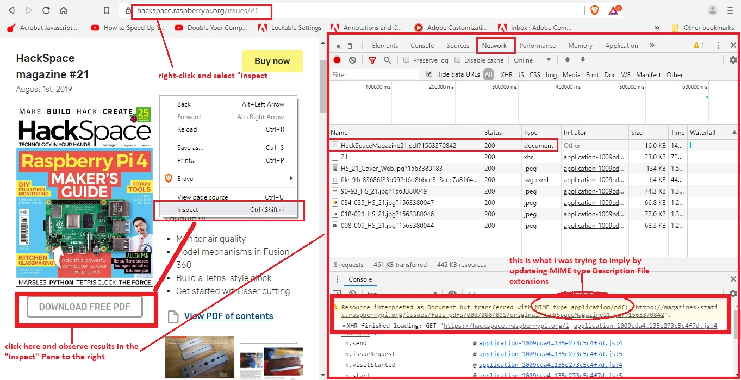Uncheck the Hide data URLs checkbox
The width and height of the screenshot is (741, 380).
tap(429, 74)
